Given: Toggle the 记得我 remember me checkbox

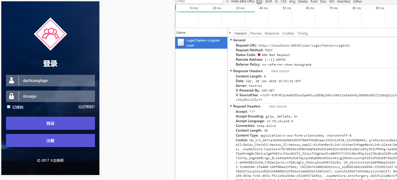Looking at the screenshot, I should pyautogui.click(x=9, y=107).
